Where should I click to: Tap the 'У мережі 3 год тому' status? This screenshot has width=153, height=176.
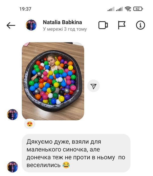[x=65, y=29]
